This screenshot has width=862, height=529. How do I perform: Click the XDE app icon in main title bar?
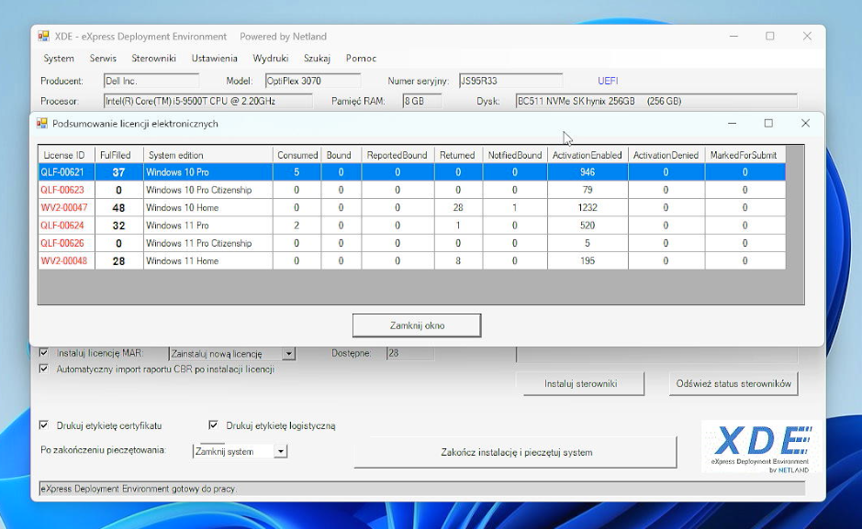pos(43,37)
